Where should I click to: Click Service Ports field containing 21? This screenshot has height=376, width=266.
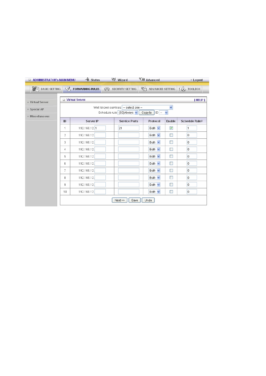pyautogui.click(x=129, y=128)
